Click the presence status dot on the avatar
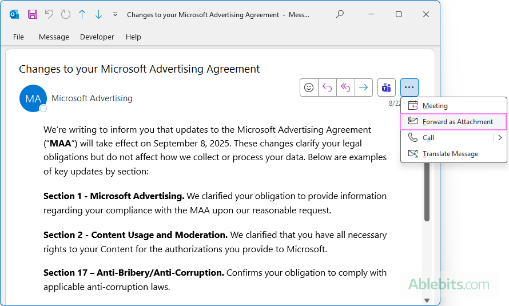This screenshot has height=306, width=509. pos(43,109)
